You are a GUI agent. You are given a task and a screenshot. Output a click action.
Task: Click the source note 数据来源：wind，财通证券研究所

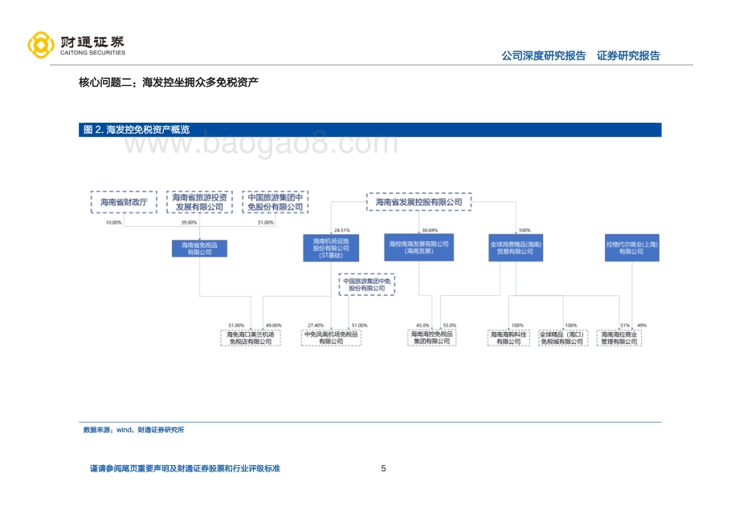click(134, 430)
